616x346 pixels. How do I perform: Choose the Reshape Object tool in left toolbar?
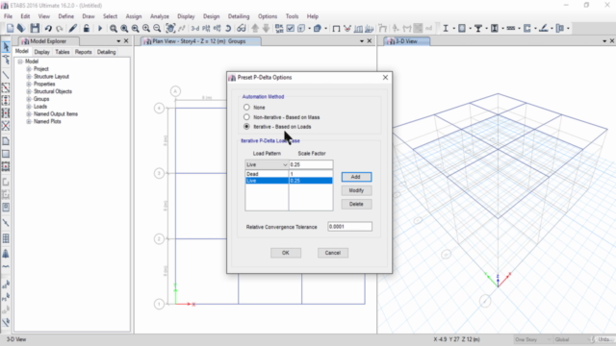[x=6, y=60]
